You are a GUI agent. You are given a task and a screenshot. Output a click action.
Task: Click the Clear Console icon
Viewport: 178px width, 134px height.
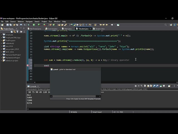pyautogui.click(x=145, y=86)
